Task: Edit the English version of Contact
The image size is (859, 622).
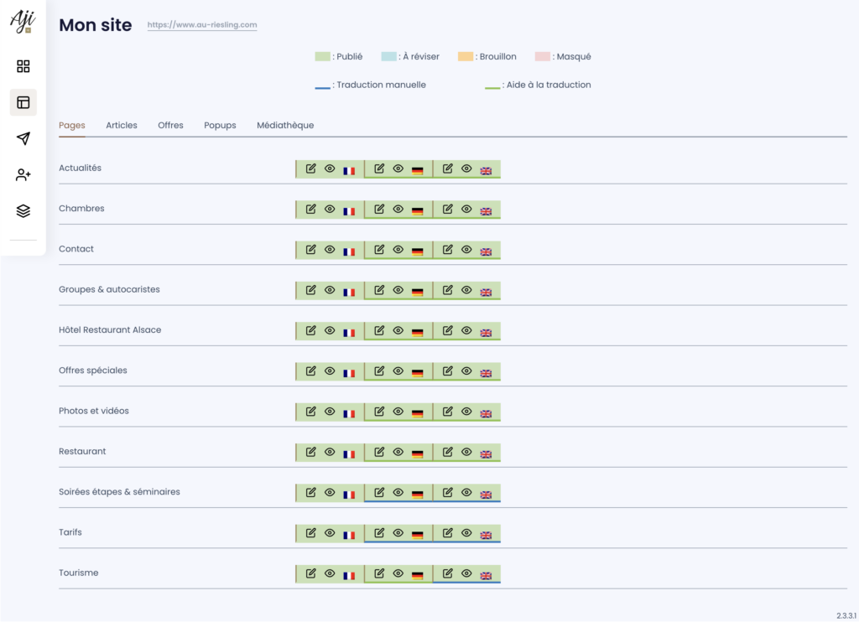Action: (448, 249)
